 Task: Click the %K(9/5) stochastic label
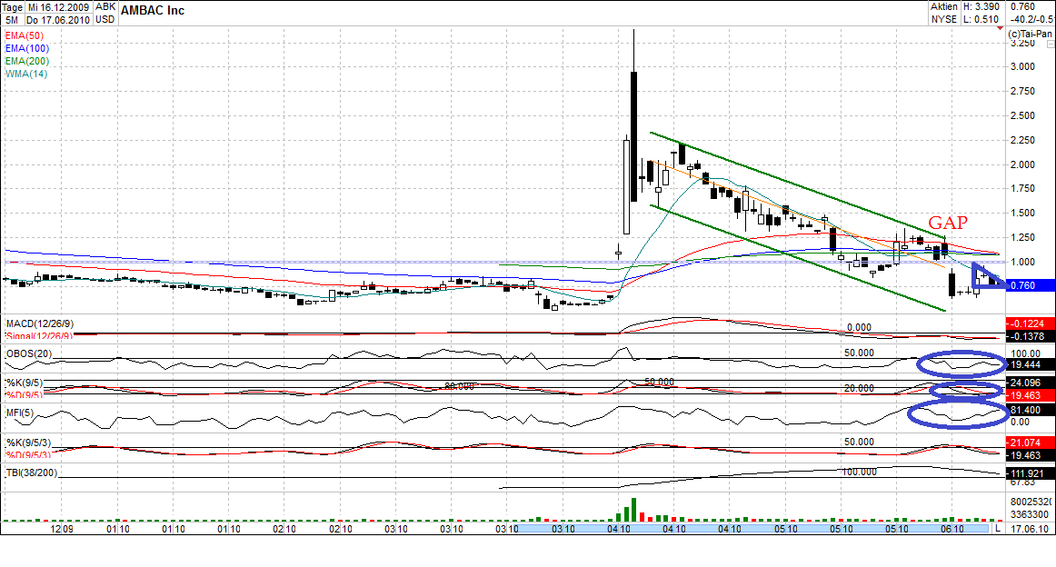pos(25,383)
